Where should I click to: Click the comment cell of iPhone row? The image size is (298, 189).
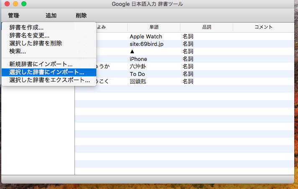point(264,59)
